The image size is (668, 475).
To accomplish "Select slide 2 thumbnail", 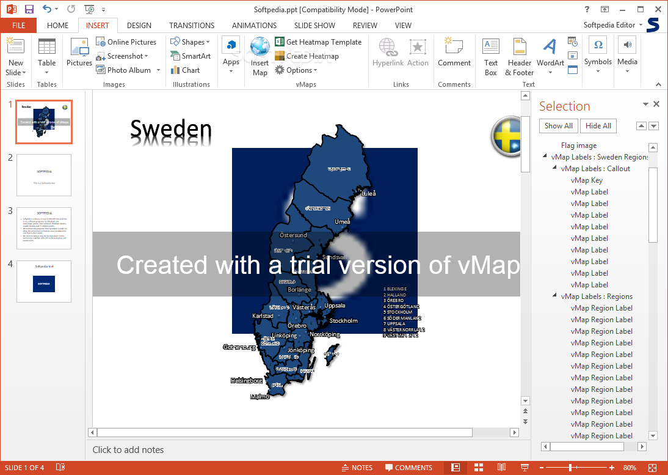I will (44, 175).
